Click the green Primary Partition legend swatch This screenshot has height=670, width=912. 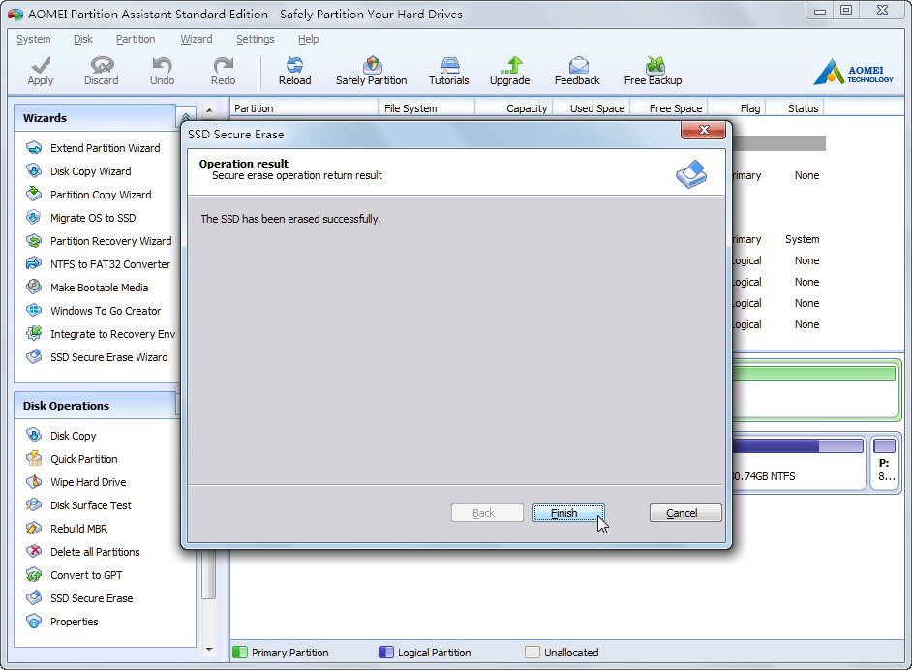[240, 652]
